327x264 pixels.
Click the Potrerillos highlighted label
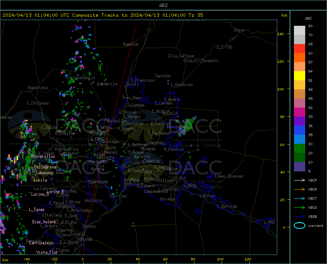(43, 157)
